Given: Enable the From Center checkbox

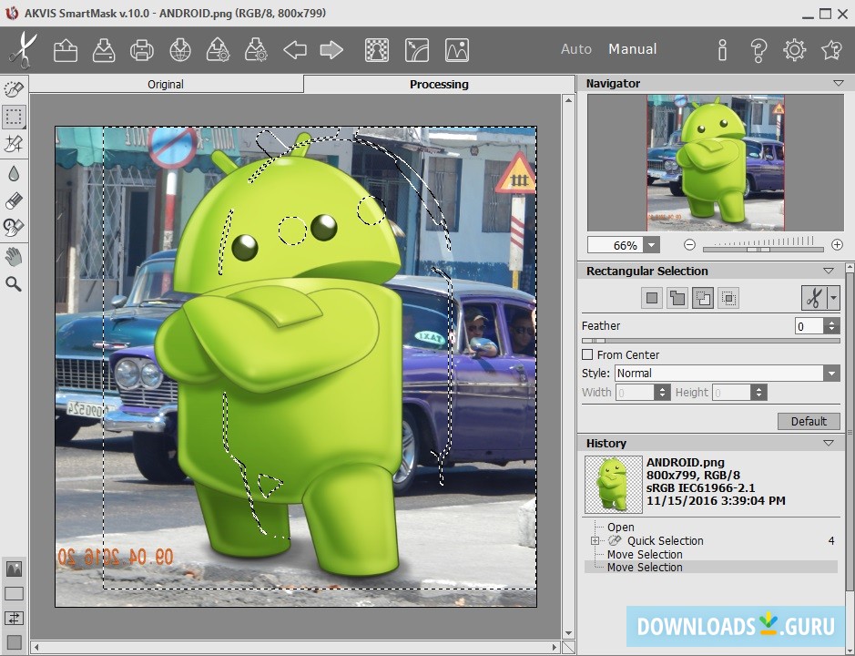Looking at the screenshot, I should pyautogui.click(x=587, y=354).
